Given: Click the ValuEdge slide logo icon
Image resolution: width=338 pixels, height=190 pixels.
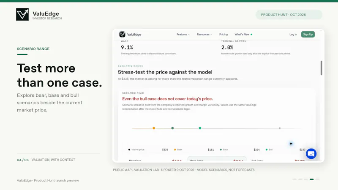Looking at the screenshot, I should click(22, 14).
